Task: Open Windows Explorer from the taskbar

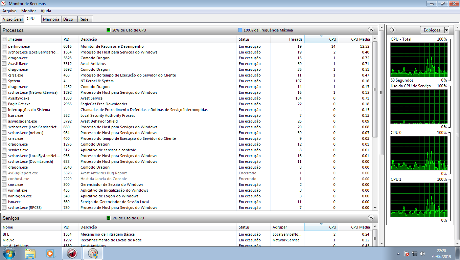Action: point(30,253)
